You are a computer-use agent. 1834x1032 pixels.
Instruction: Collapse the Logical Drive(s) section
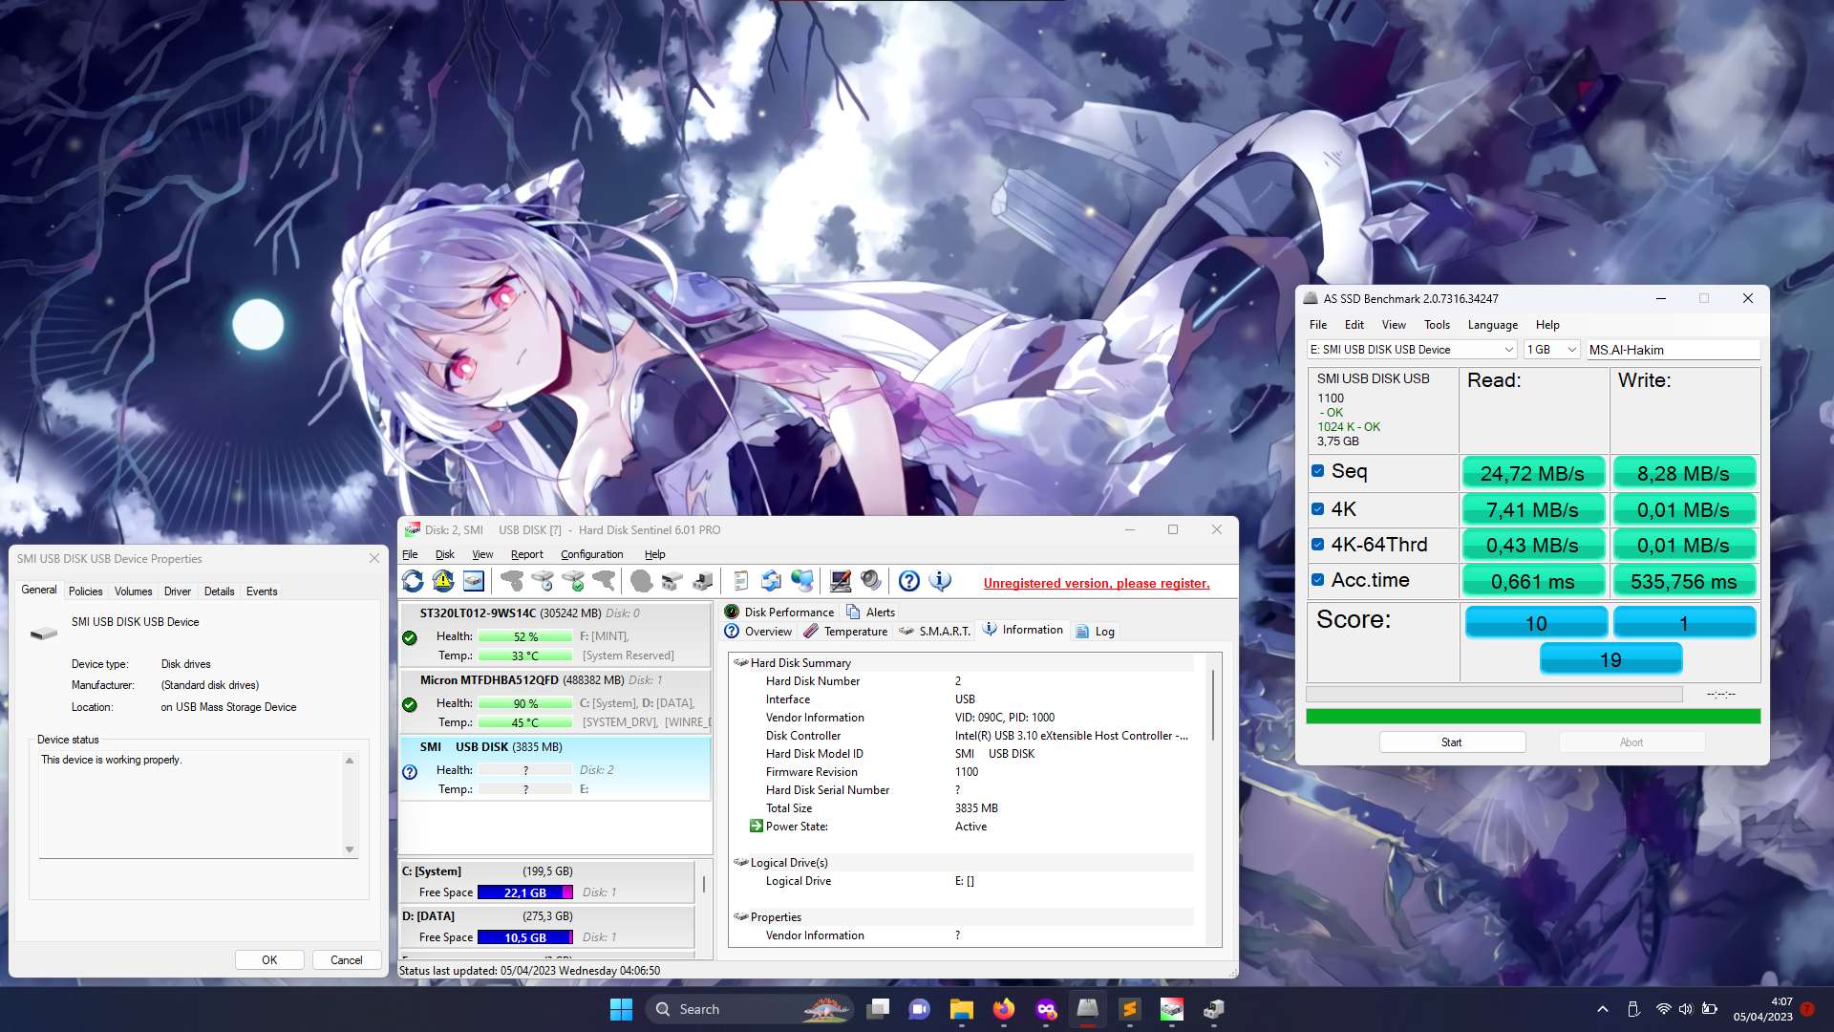[740, 862]
